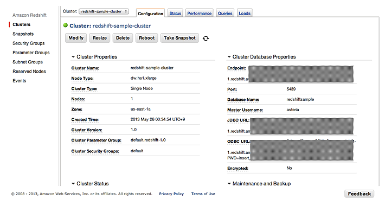Open Events in the sidebar
The width and height of the screenshot is (385, 200).
pos(20,81)
